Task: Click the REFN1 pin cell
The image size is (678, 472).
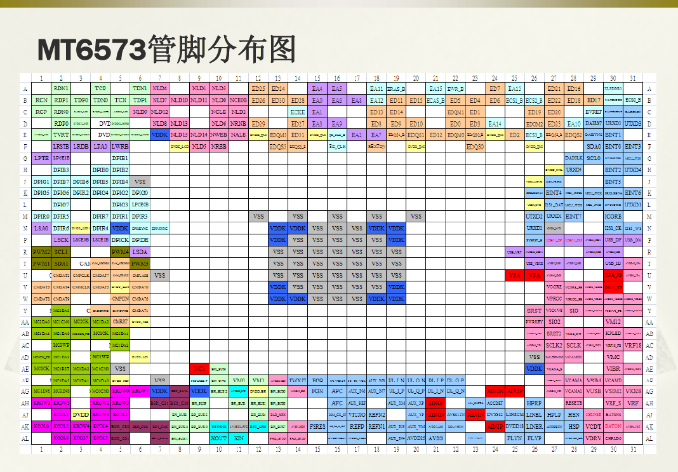Action: (376, 426)
